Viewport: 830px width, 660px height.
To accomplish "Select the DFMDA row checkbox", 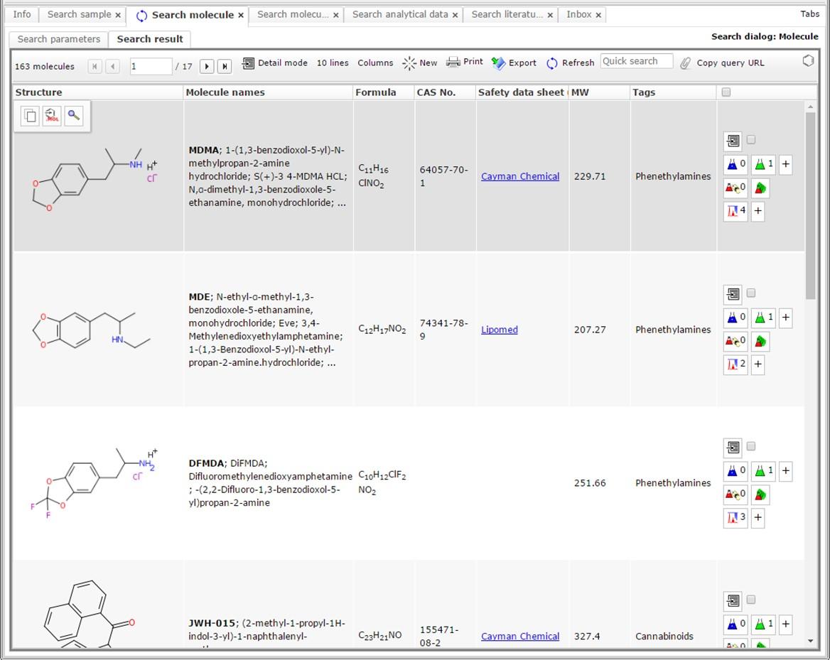I will [752, 447].
